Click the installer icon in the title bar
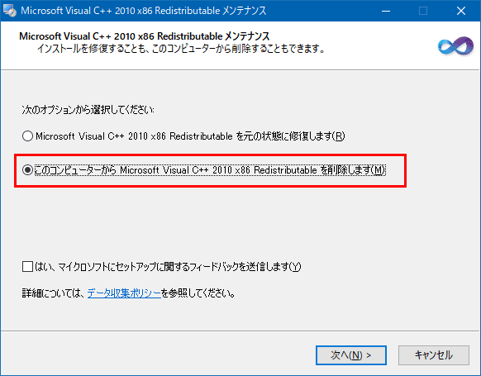481x376 pixels. click(x=10, y=11)
